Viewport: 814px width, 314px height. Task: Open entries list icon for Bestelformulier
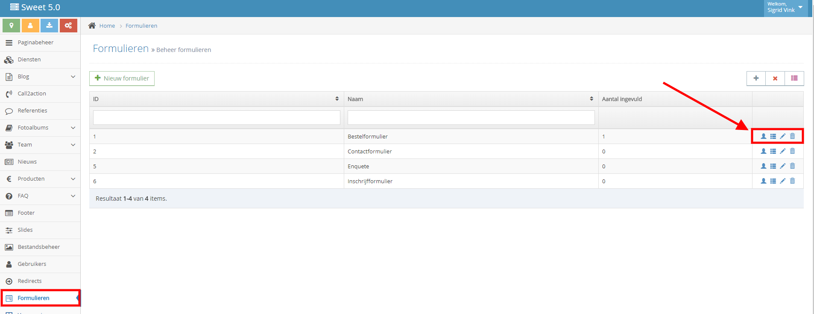coord(773,136)
